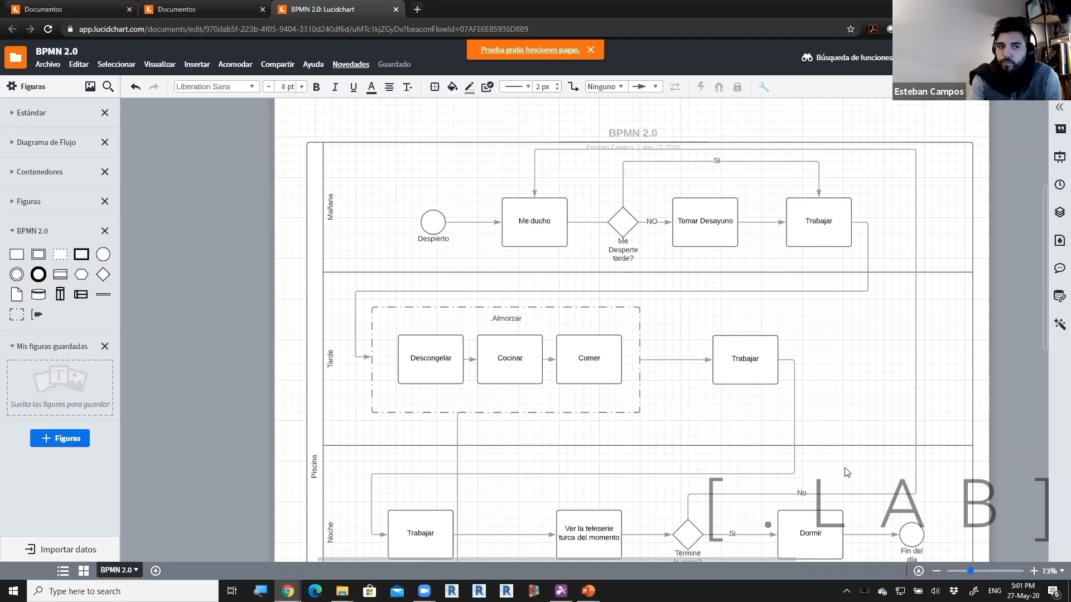The width and height of the screenshot is (1071, 602).
Task: Click the fill color bucket icon
Action: [452, 87]
